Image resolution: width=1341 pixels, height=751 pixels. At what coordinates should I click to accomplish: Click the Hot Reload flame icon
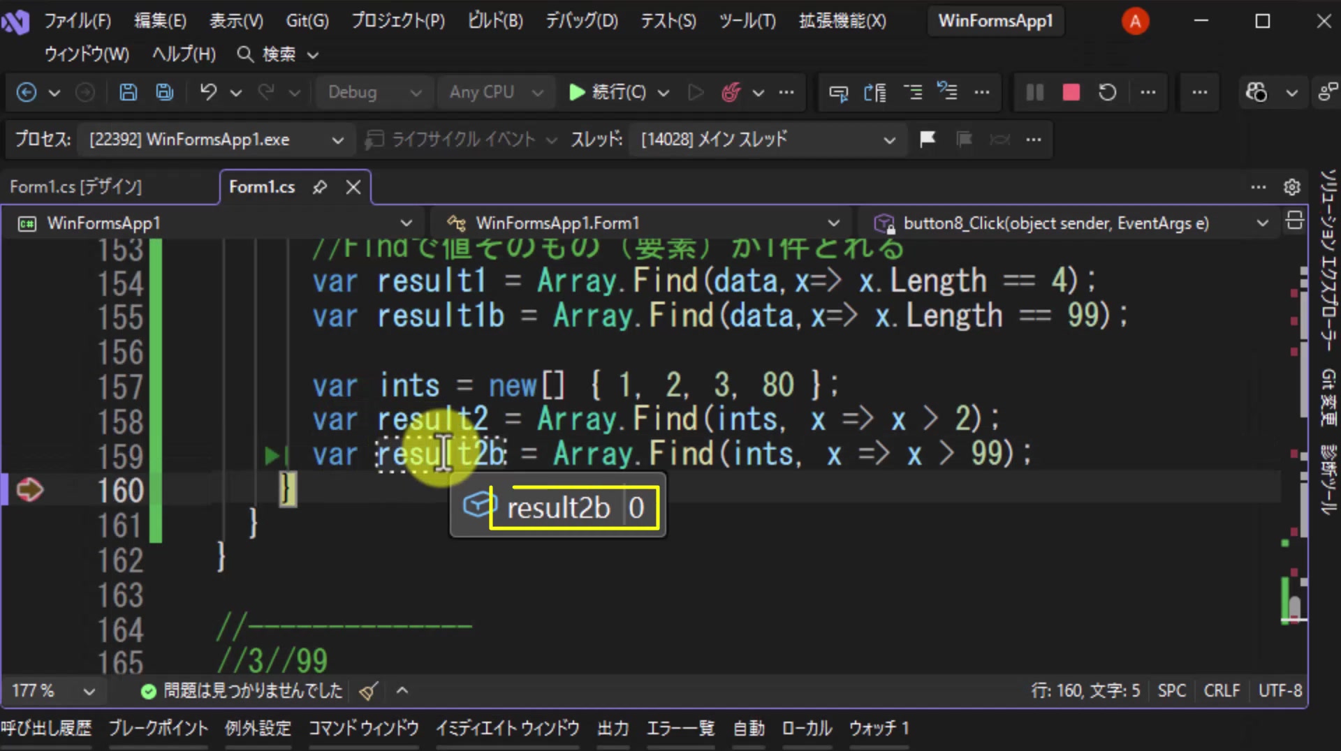pyautogui.click(x=731, y=92)
